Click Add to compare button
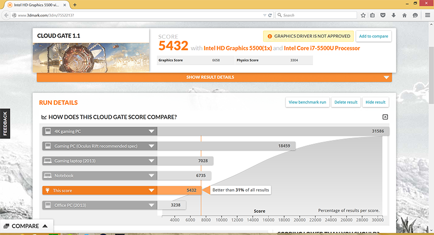This screenshot has width=434, height=235. click(x=374, y=36)
